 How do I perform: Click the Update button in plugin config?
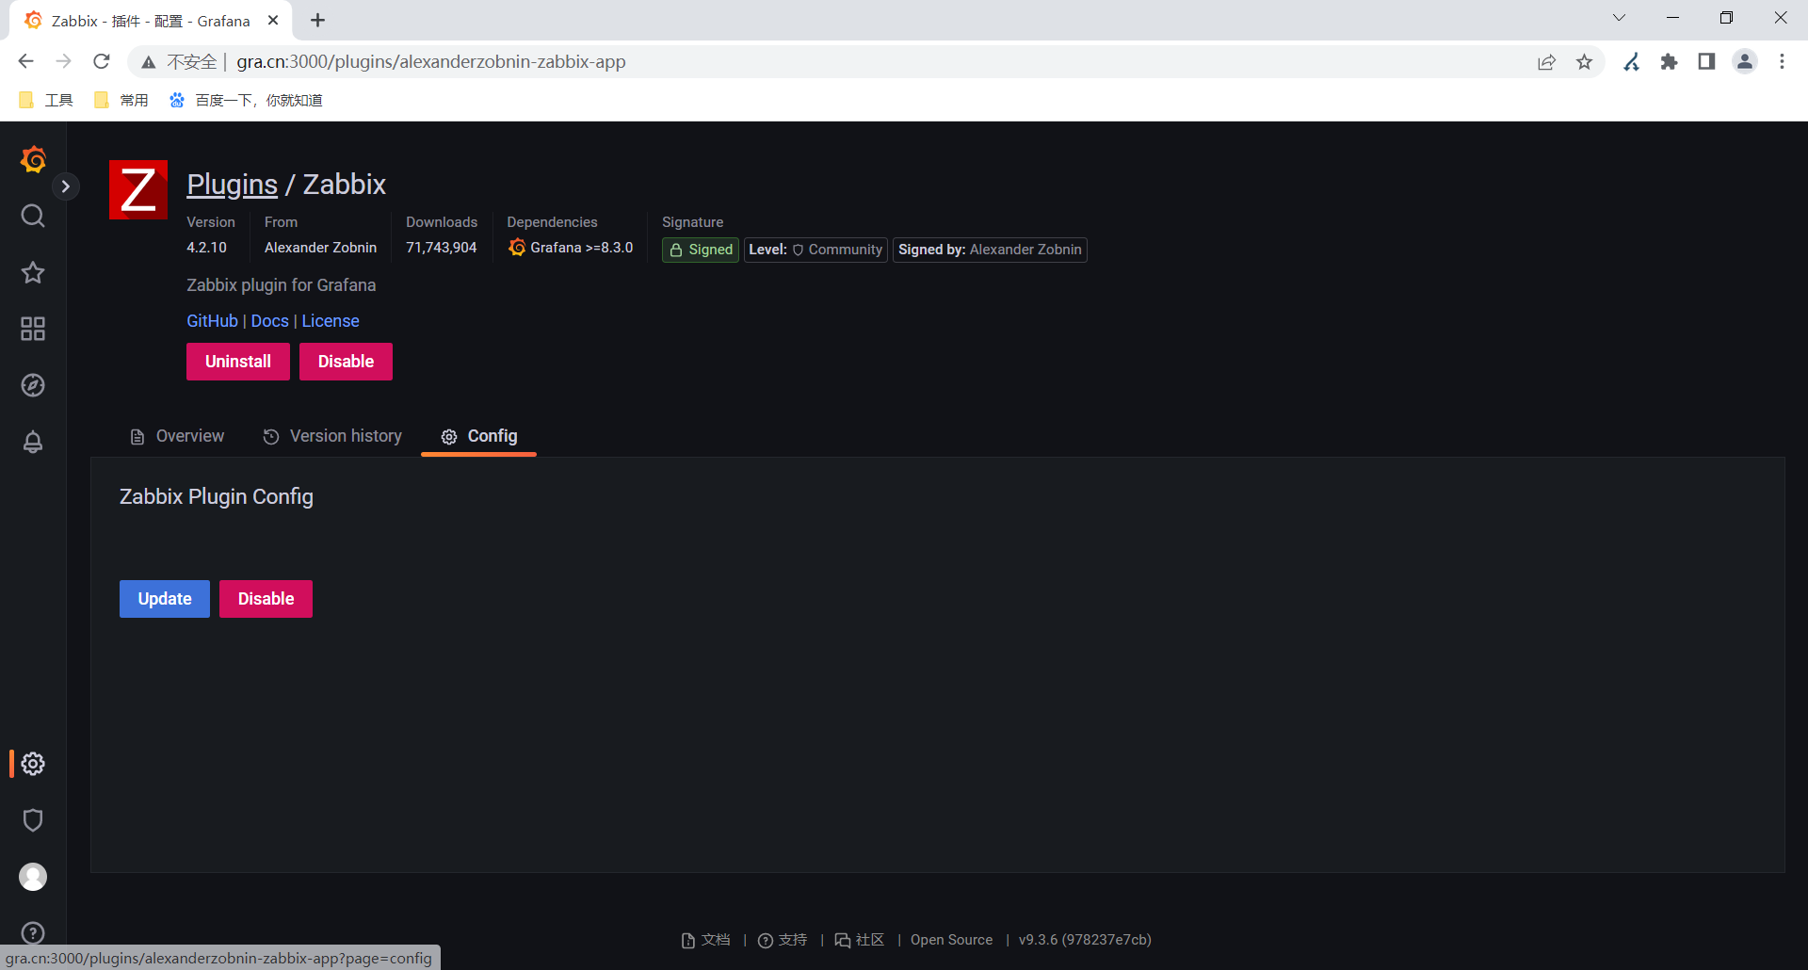tap(165, 599)
